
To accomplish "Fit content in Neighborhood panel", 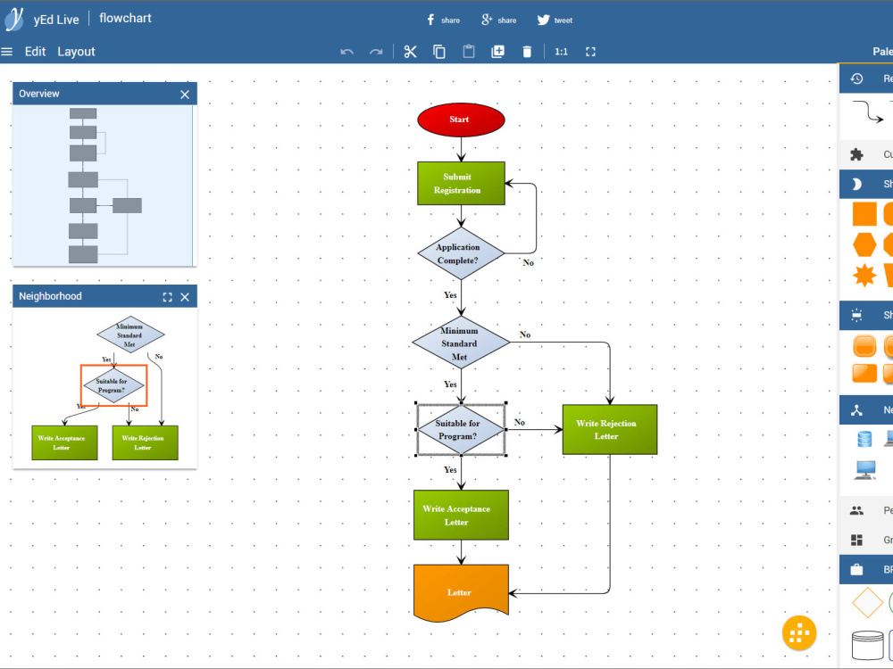I will coord(167,297).
